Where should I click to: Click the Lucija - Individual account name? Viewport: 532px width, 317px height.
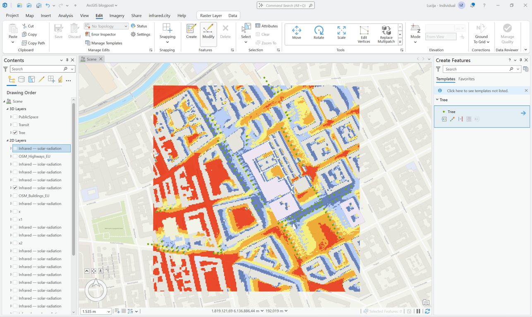point(441,5)
